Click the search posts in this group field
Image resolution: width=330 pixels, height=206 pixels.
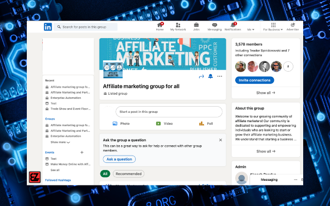pyautogui.click(x=86, y=27)
